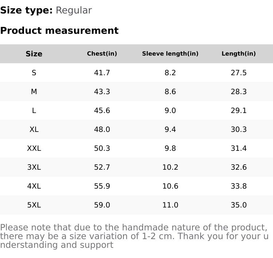Click the Size column header

point(34,54)
